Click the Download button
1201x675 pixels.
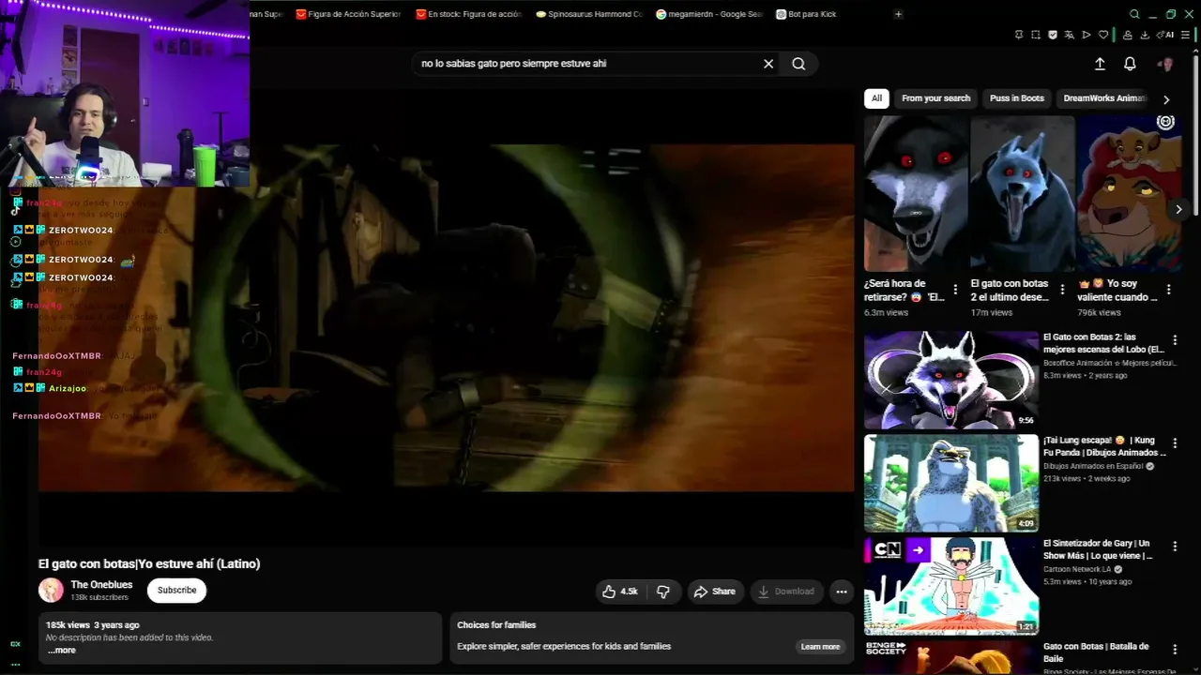(786, 592)
